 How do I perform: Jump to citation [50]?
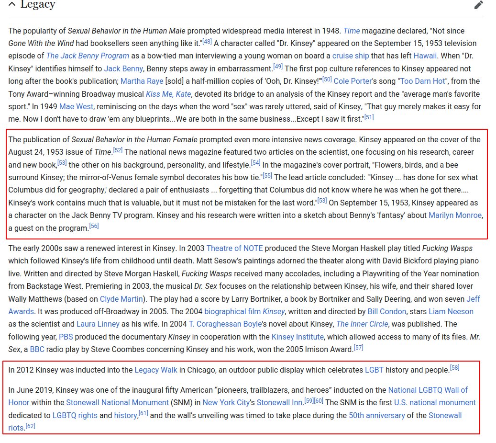coord(327,79)
